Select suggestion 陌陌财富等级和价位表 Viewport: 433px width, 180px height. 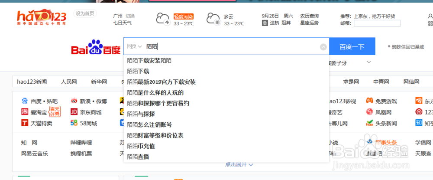pyautogui.click(x=226, y=135)
